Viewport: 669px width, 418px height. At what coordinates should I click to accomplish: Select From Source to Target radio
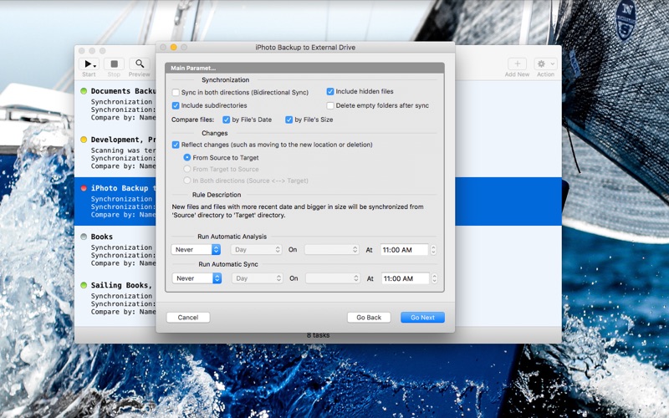[x=186, y=157]
